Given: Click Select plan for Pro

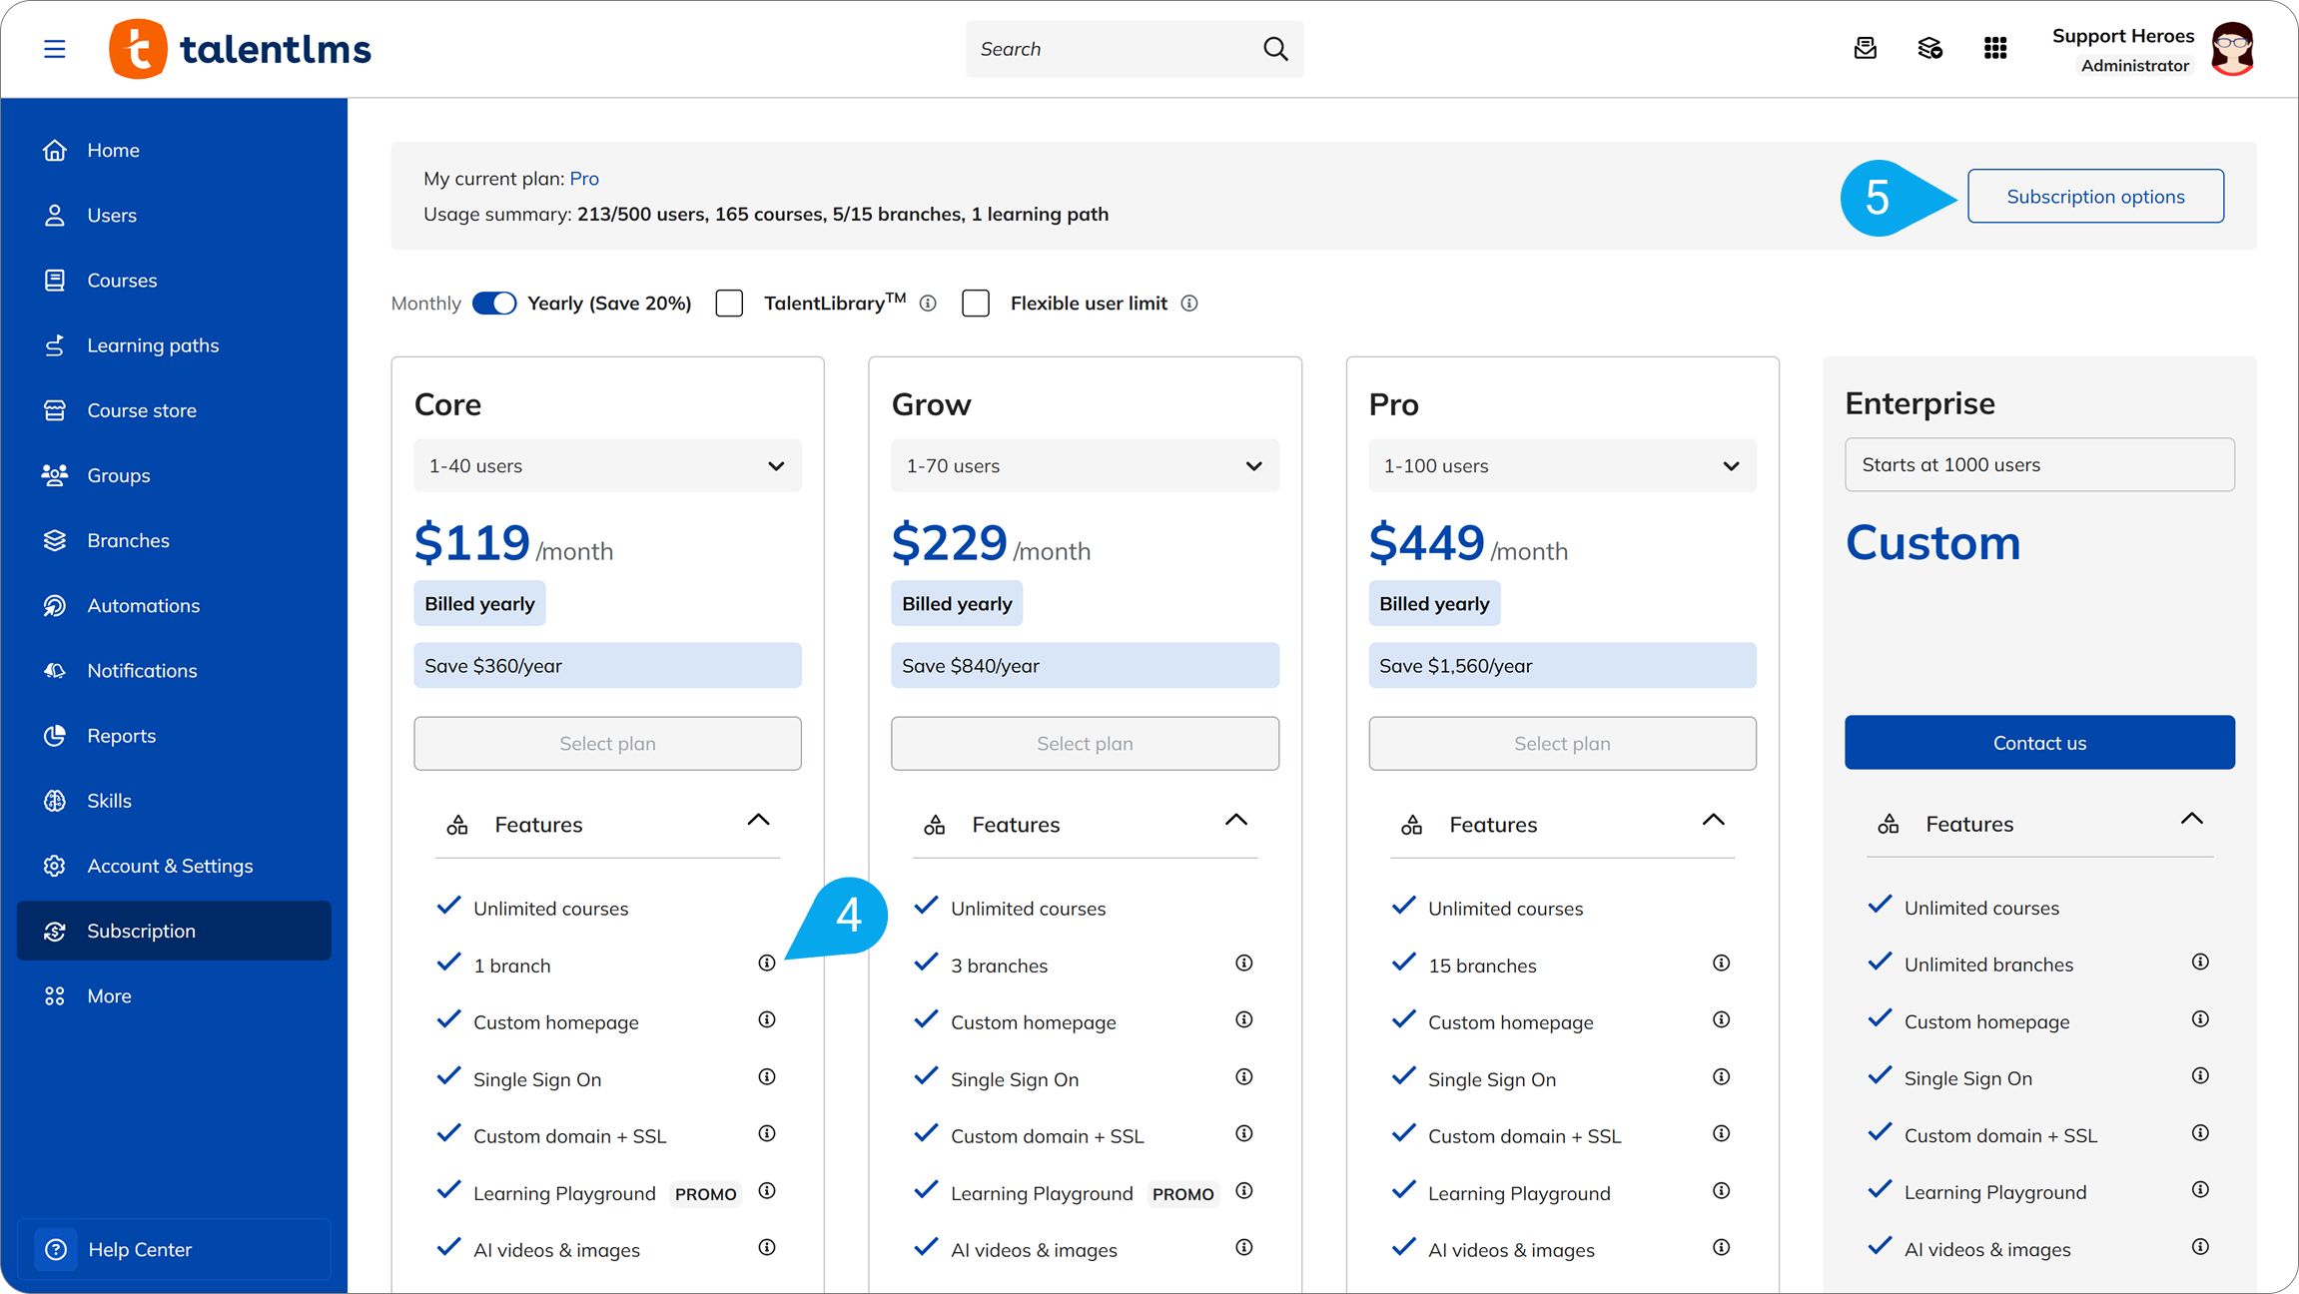Looking at the screenshot, I should [1562, 744].
